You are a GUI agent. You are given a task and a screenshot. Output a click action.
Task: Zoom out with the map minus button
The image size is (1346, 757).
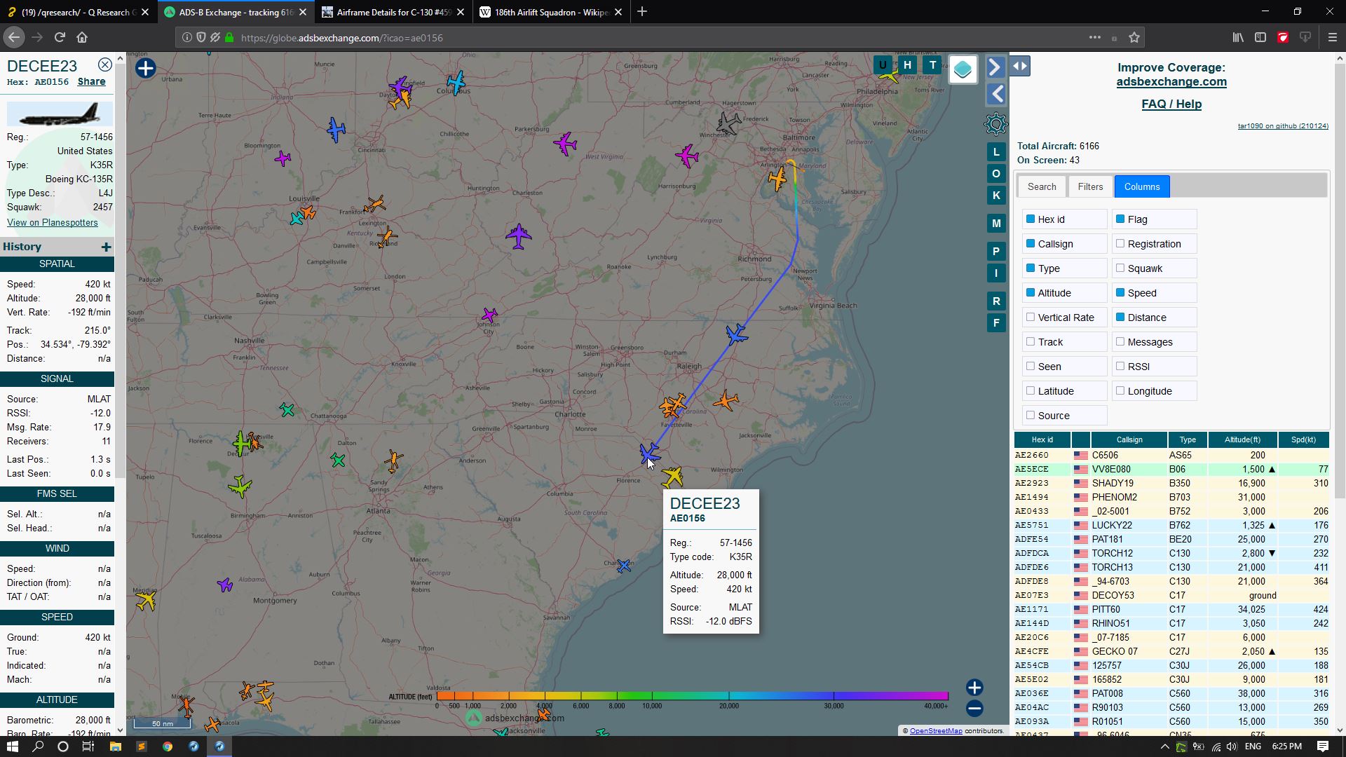(x=974, y=709)
